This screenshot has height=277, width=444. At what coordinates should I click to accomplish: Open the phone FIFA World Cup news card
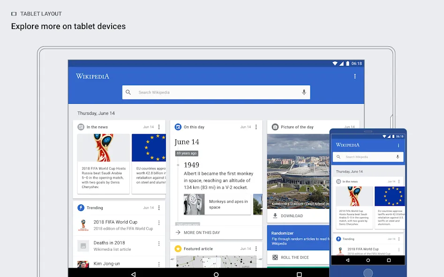[x=354, y=207]
